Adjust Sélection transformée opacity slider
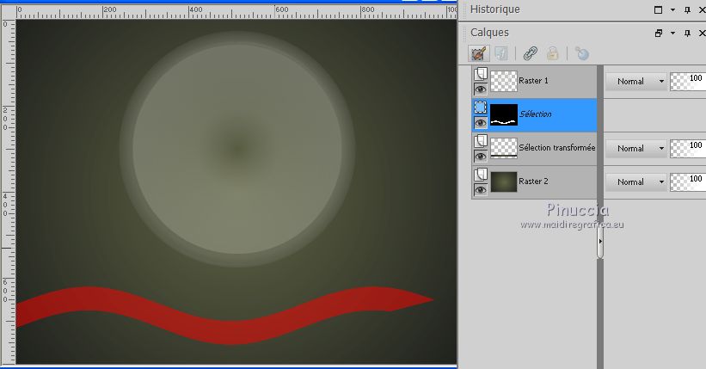The width and height of the screenshot is (706, 369). click(x=688, y=148)
